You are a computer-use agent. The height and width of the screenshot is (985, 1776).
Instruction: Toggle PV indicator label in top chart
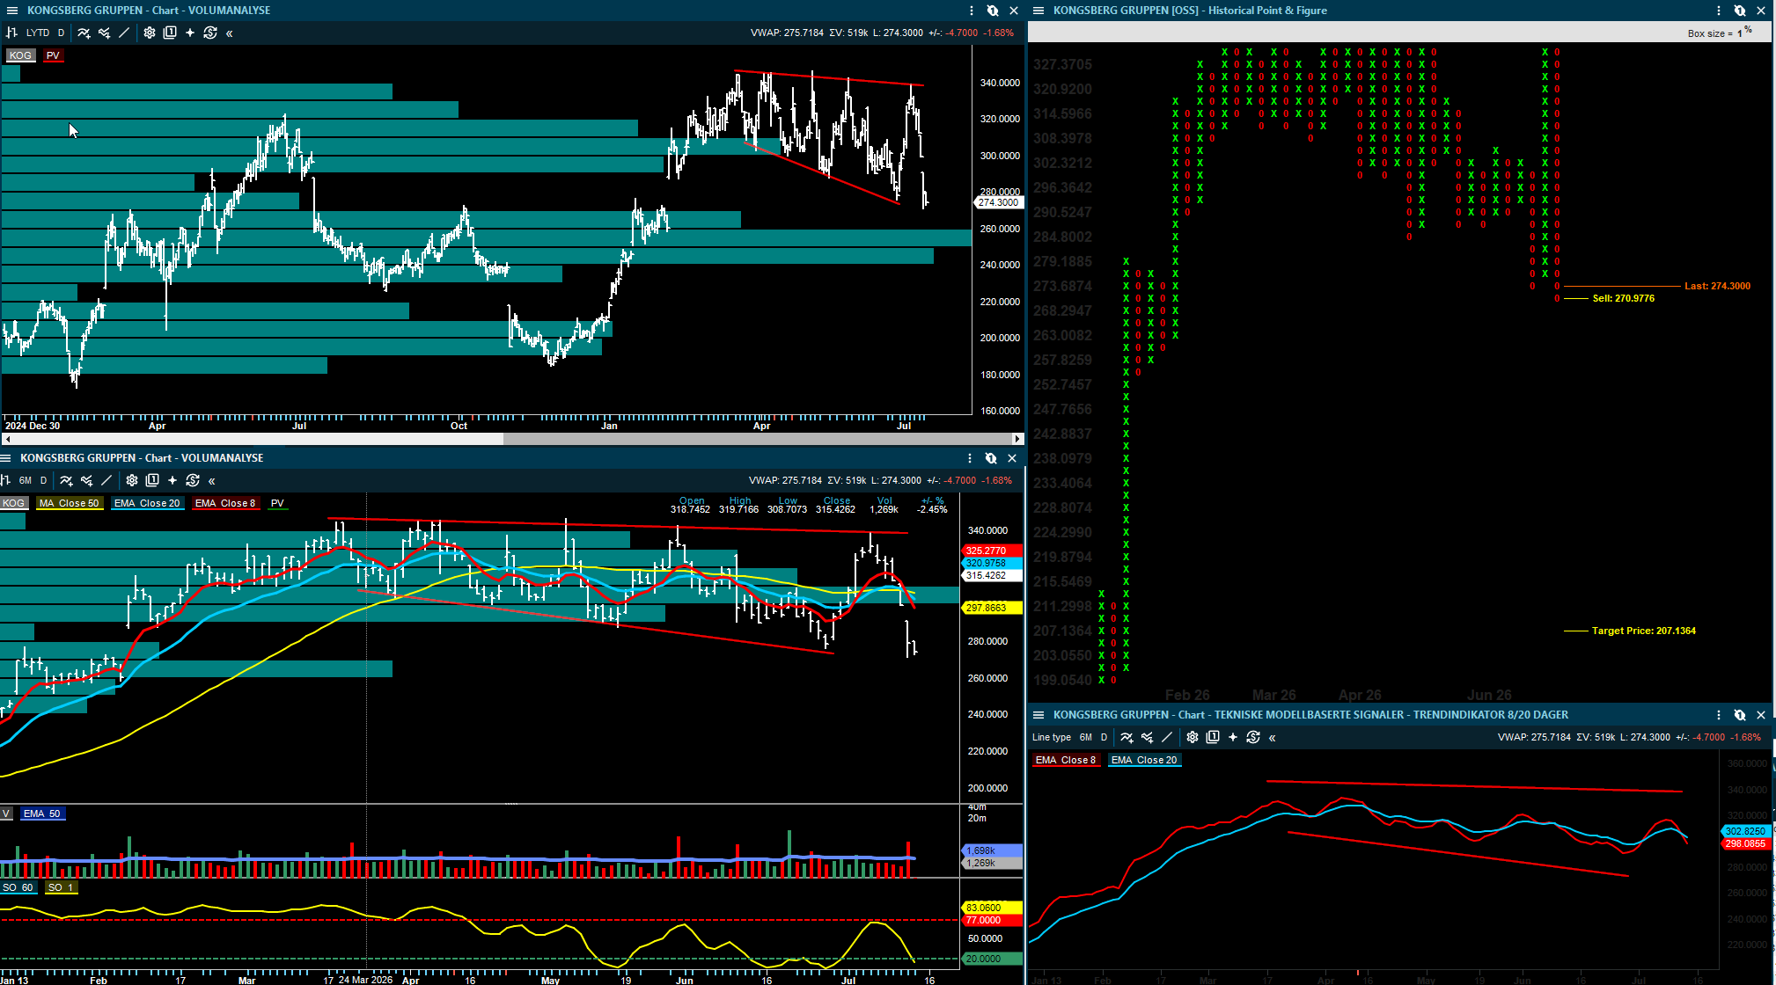pyautogui.click(x=53, y=55)
